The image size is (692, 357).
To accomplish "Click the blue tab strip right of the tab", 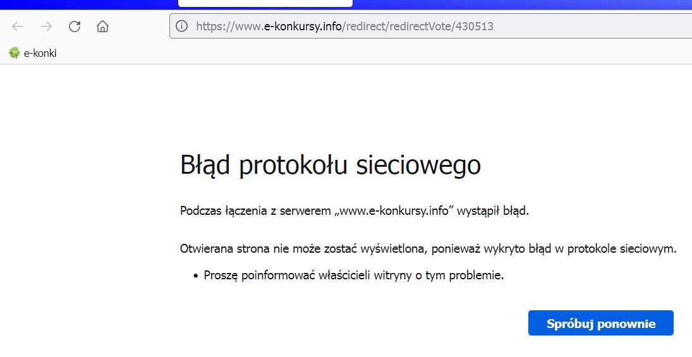I will [506, 4].
